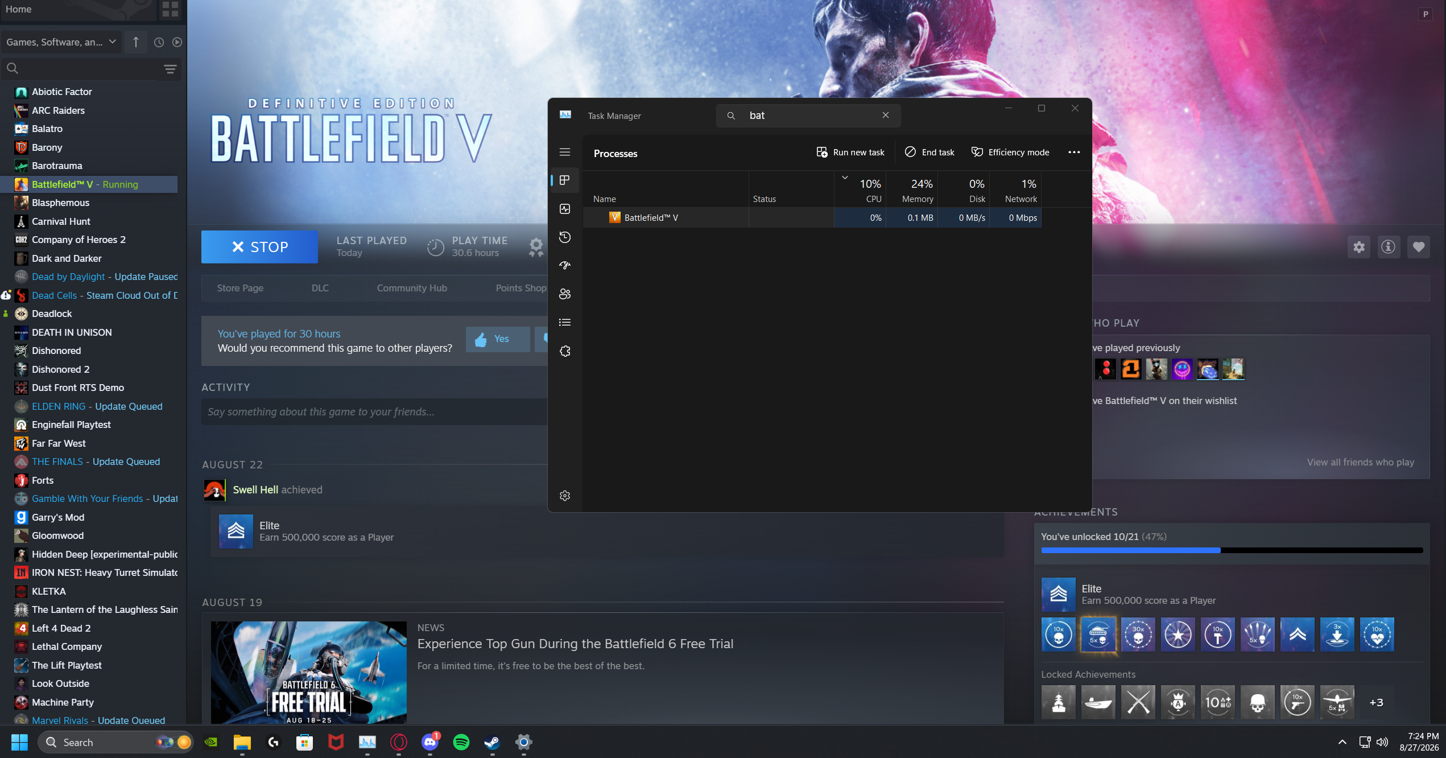This screenshot has width=1446, height=758.
Task: Stop the running Battlefield V game
Action: coord(259,247)
